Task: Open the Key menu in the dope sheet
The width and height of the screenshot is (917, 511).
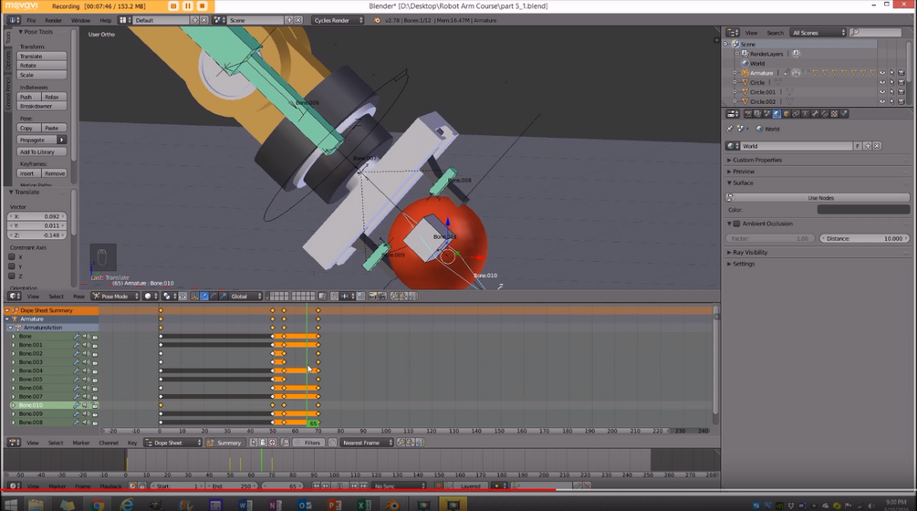Action: coord(132,443)
